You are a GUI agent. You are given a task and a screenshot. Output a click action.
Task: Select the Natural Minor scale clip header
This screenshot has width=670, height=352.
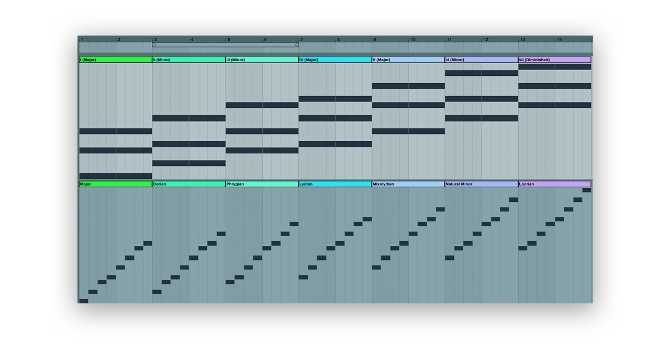point(482,184)
